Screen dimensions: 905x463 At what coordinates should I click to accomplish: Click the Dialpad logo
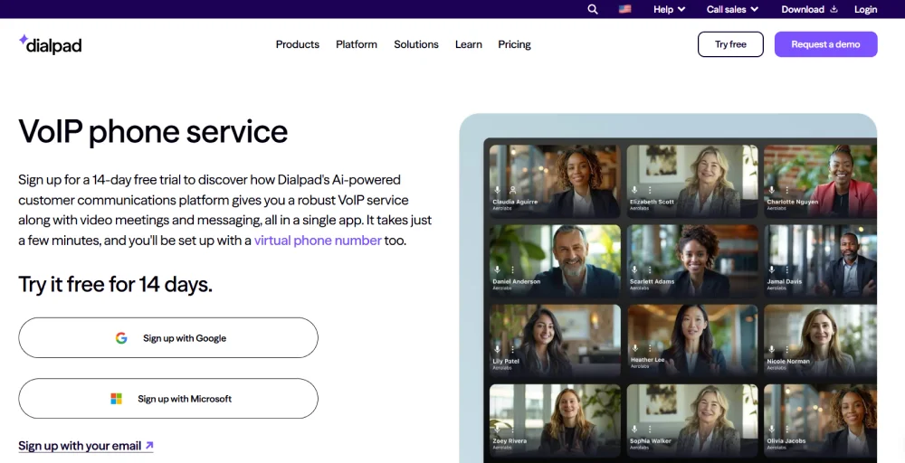pyautogui.click(x=50, y=44)
